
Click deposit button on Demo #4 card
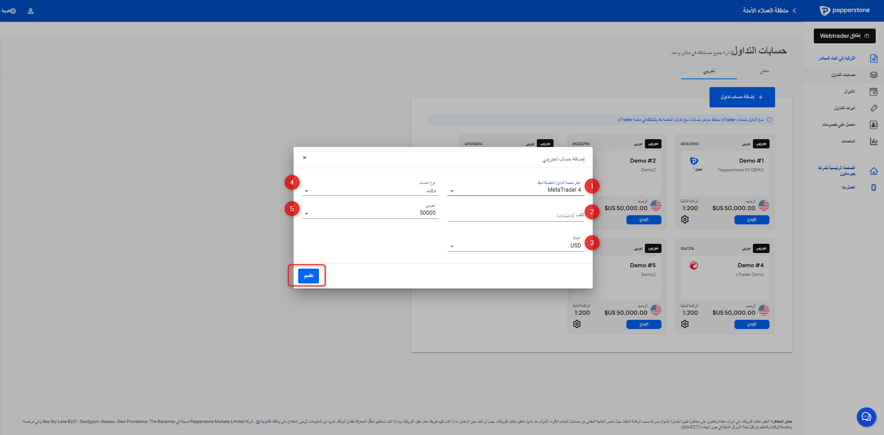[752, 324]
